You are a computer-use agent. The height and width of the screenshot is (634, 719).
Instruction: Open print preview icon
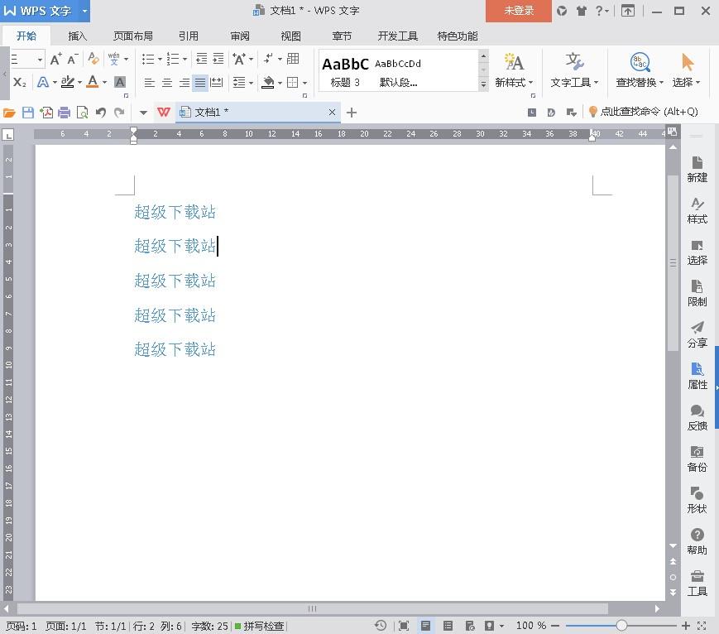(83, 113)
